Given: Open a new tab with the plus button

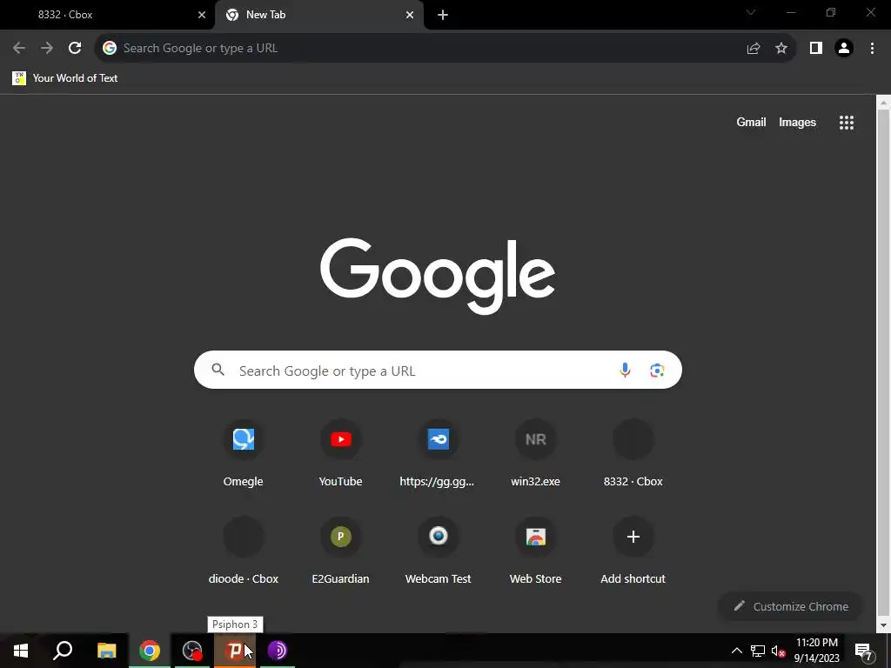Looking at the screenshot, I should [x=443, y=15].
